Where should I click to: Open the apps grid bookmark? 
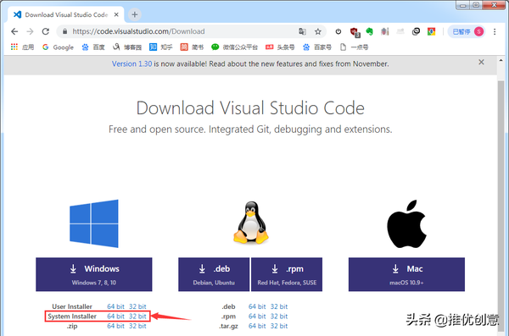pyautogui.click(x=22, y=47)
